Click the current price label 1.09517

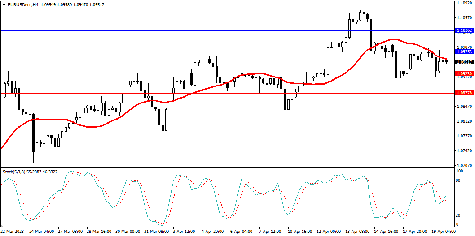pos(464,62)
